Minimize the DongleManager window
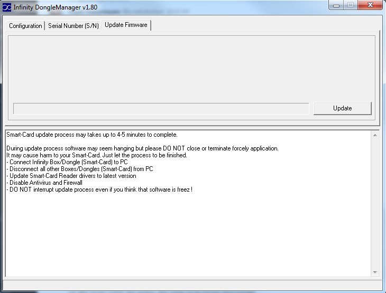The height and width of the screenshot is (293, 386). pyautogui.click(x=336, y=5)
